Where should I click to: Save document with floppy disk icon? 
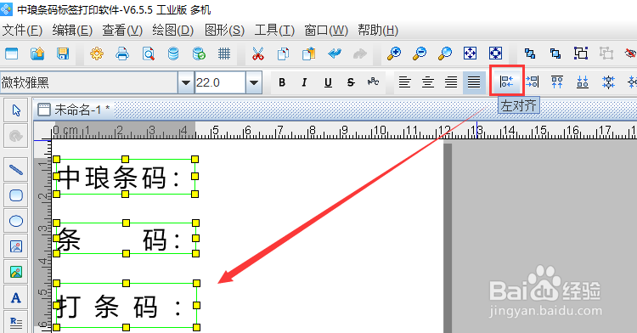(x=63, y=54)
